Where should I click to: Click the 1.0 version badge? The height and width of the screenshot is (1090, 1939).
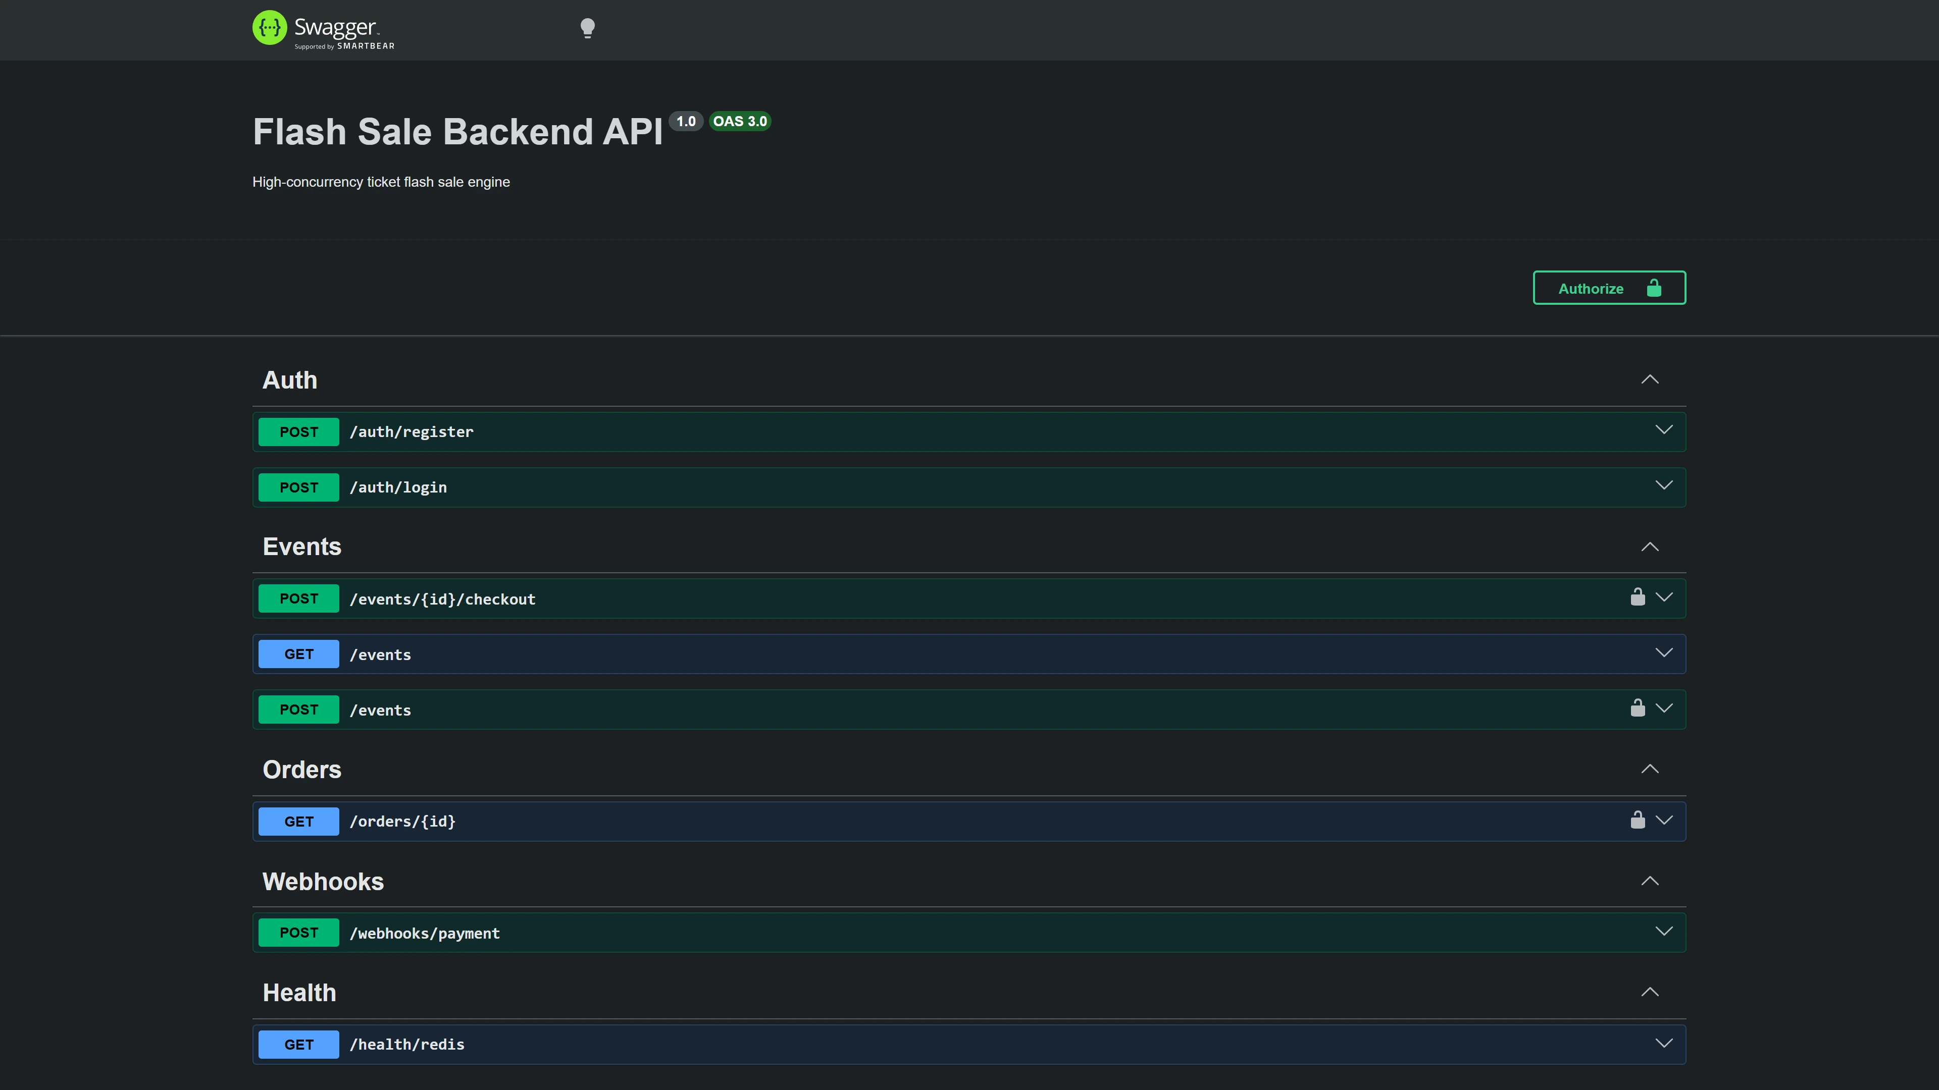[686, 121]
